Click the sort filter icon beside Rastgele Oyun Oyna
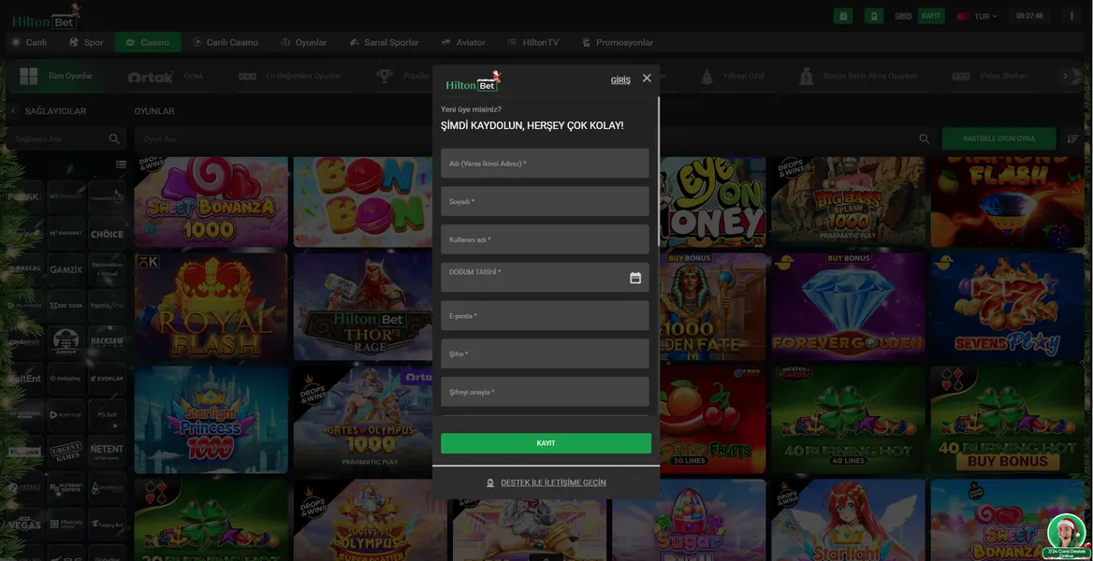This screenshot has height=561, width=1093. point(1072,138)
